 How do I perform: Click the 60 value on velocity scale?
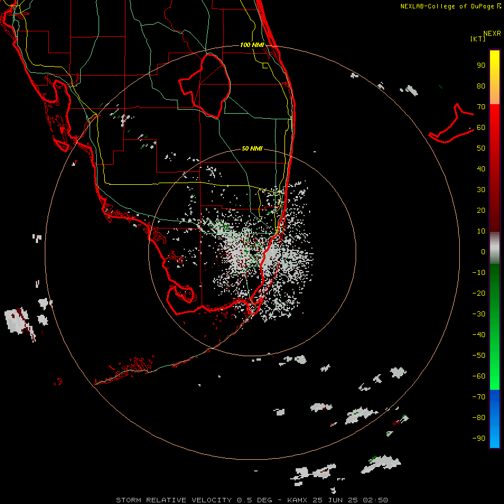(x=481, y=128)
